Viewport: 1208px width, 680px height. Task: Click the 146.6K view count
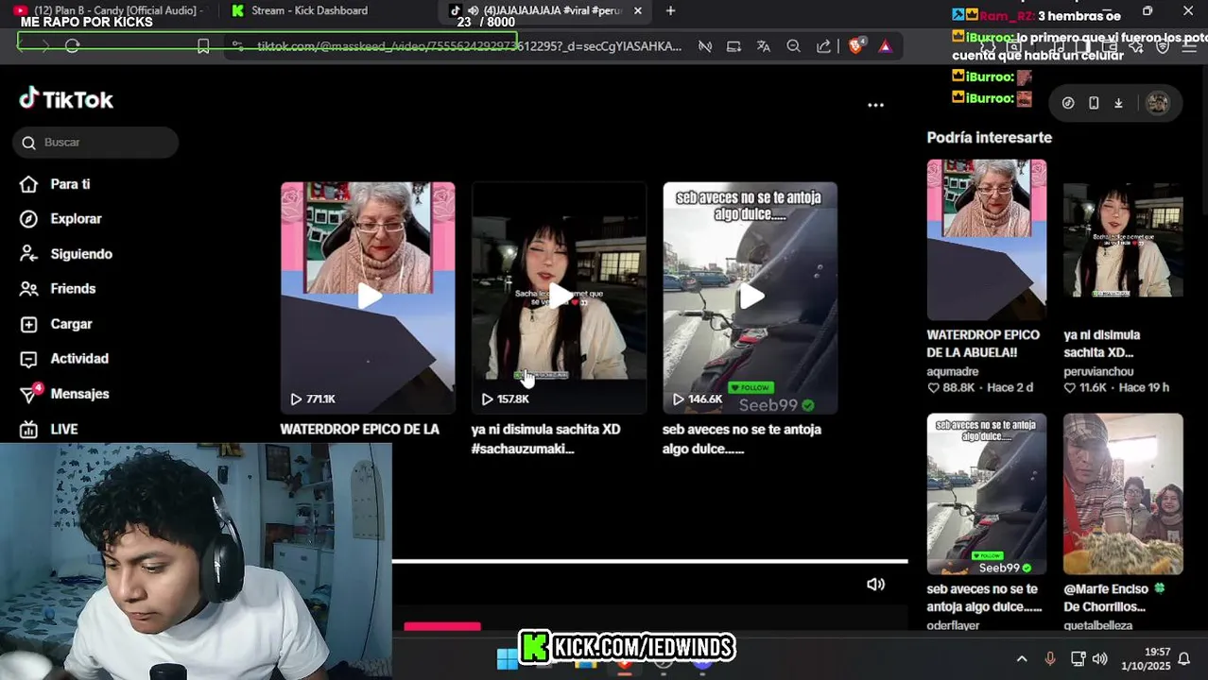click(697, 399)
